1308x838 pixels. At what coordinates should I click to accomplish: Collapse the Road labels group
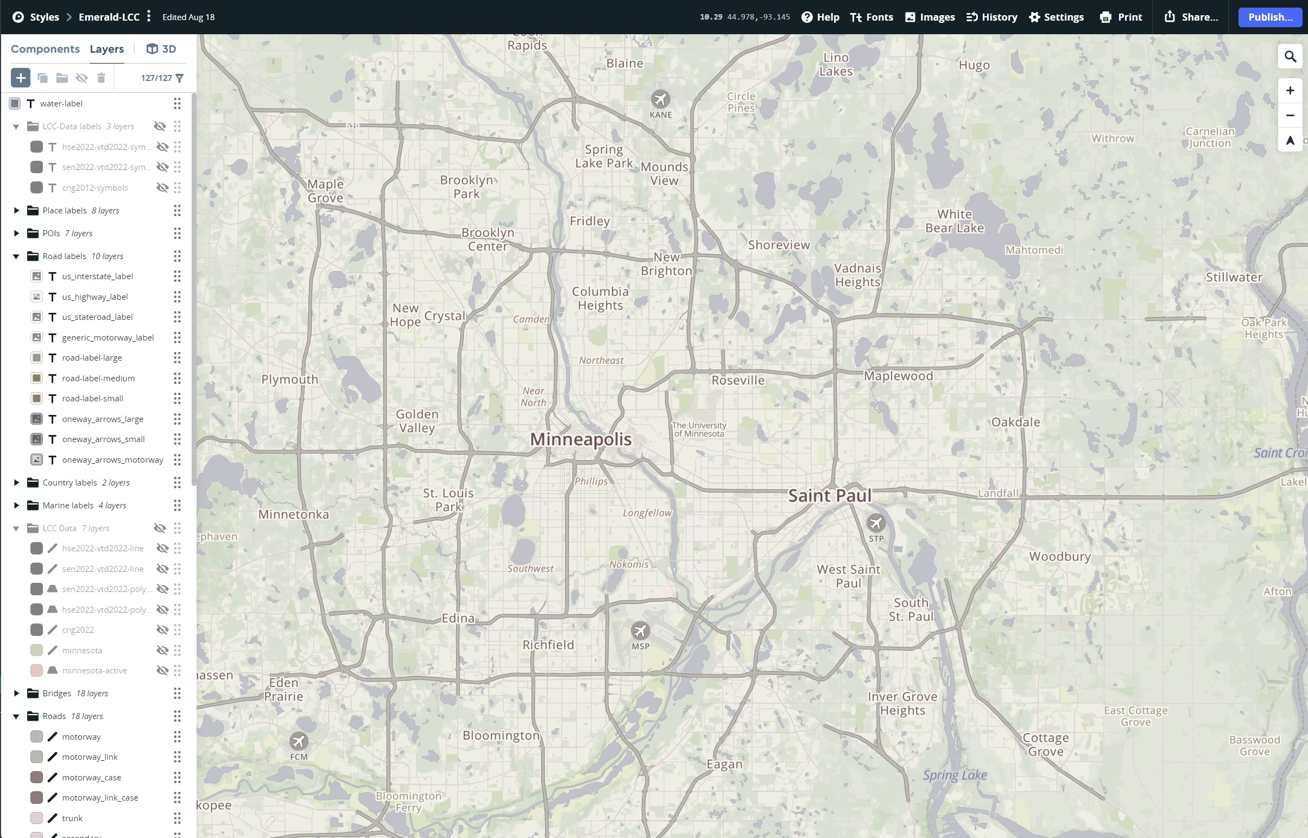pyautogui.click(x=16, y=256)
